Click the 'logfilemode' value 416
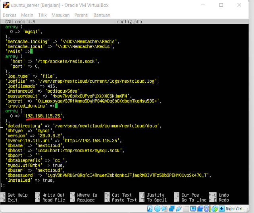 pos(51,86)
